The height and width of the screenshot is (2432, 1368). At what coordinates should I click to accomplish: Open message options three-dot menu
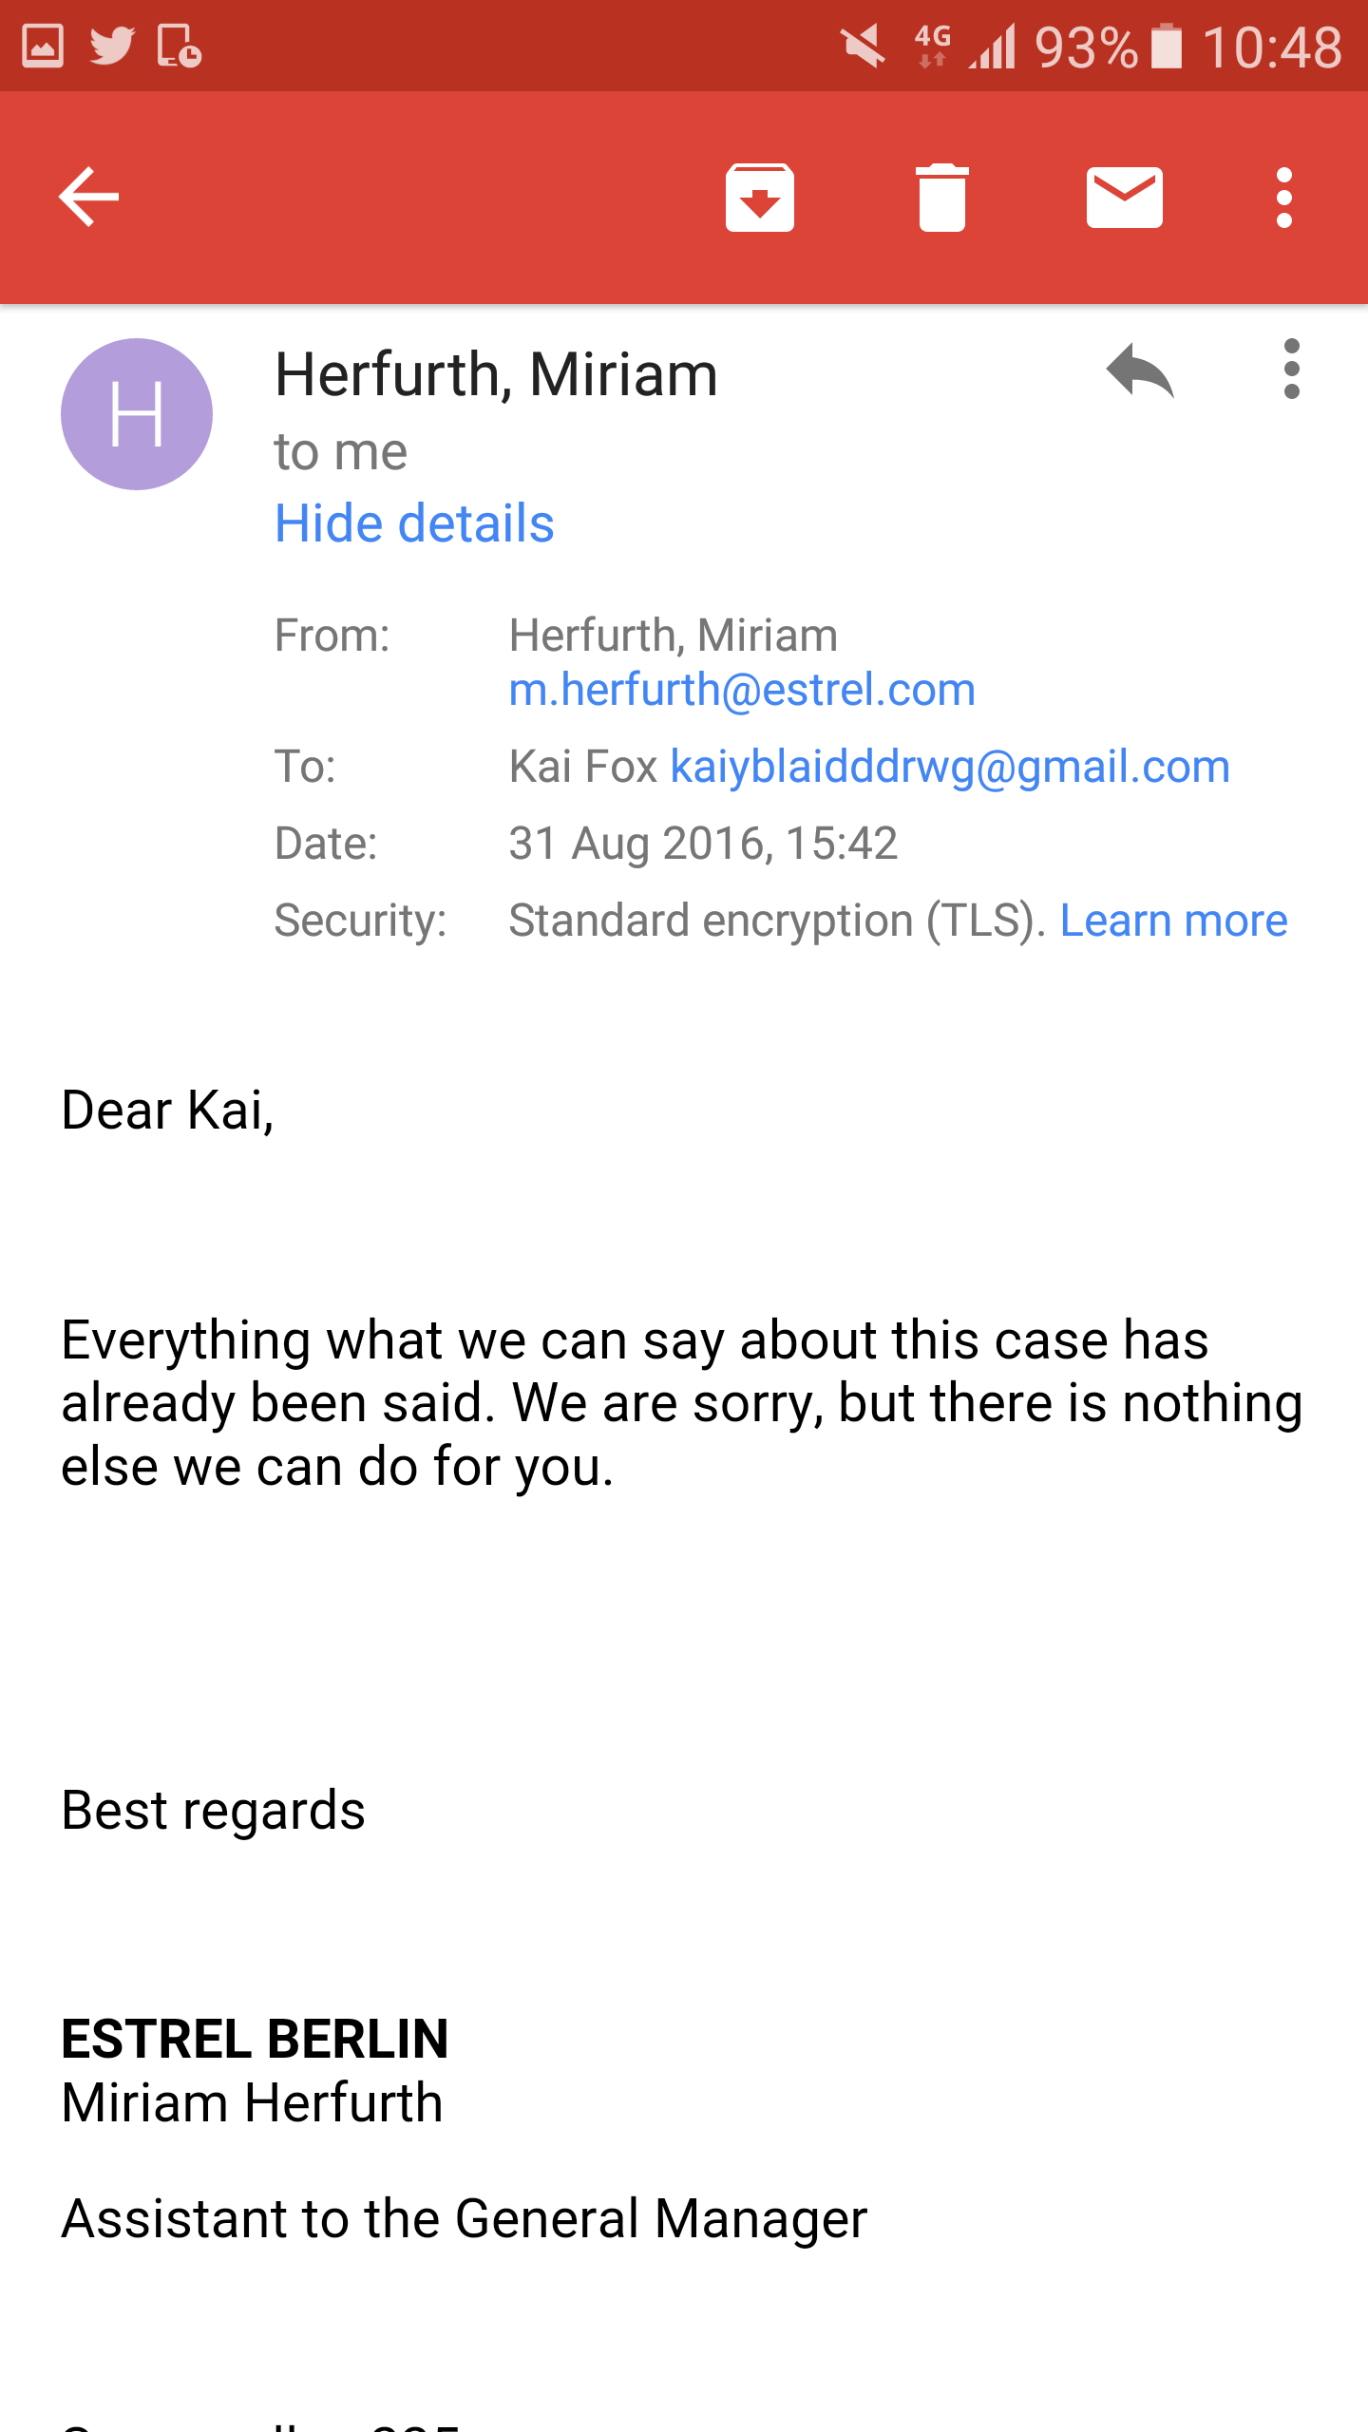(x=1291, y=370)
